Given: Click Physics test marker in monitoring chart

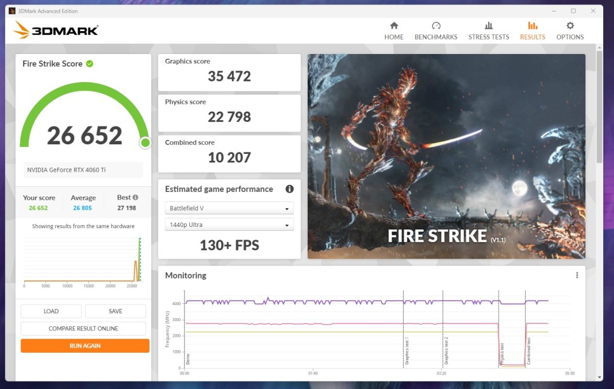Looking at the screenshot, I should pyautogui.click(x=502, y=354).
